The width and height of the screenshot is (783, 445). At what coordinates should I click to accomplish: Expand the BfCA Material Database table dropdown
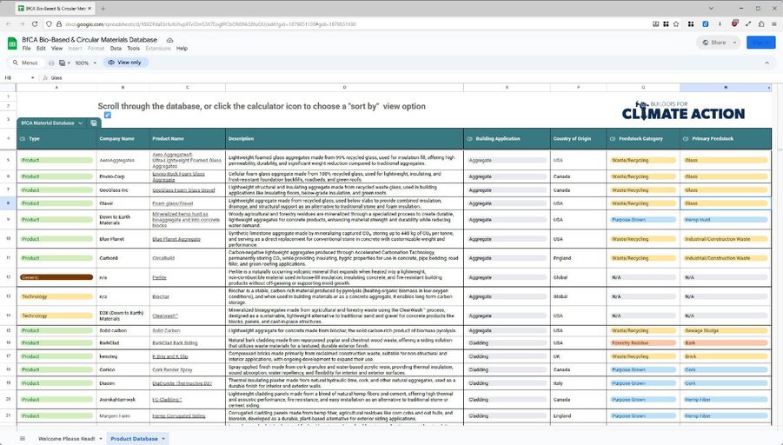(x=81, y=123)
